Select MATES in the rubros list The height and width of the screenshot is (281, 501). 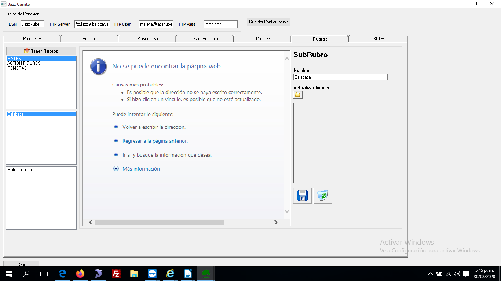point(41,59)
